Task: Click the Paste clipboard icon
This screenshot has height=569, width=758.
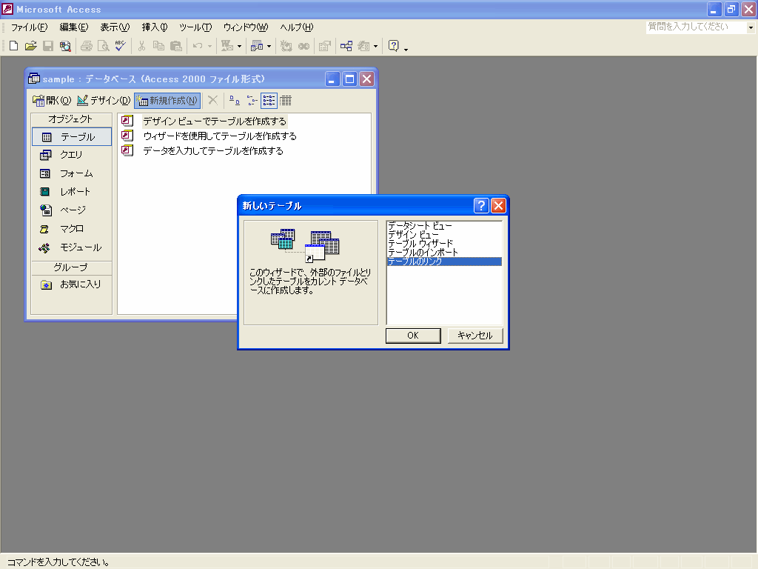Action: pyautogui.click(x=176, y=46)
